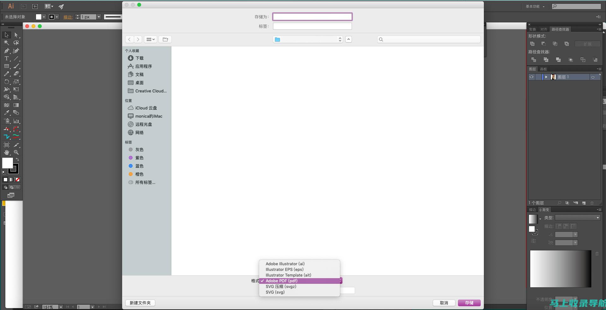Select the Selection tool (black arrow)
The height and width of the screenshot is (310, 606).
click(x=6, y=35)
